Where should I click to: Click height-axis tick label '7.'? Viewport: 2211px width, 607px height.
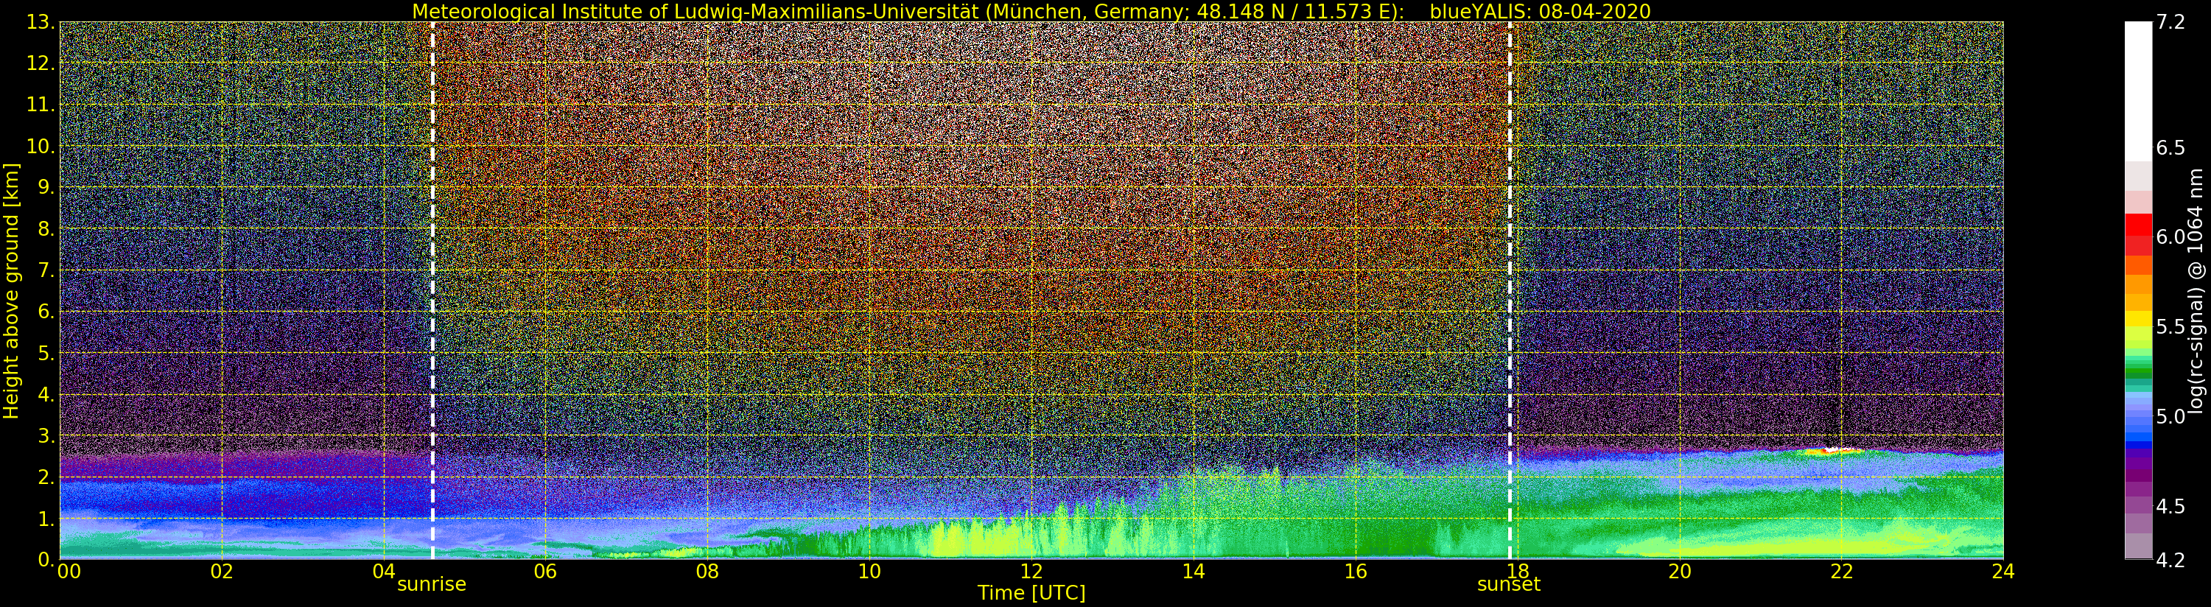46,270
